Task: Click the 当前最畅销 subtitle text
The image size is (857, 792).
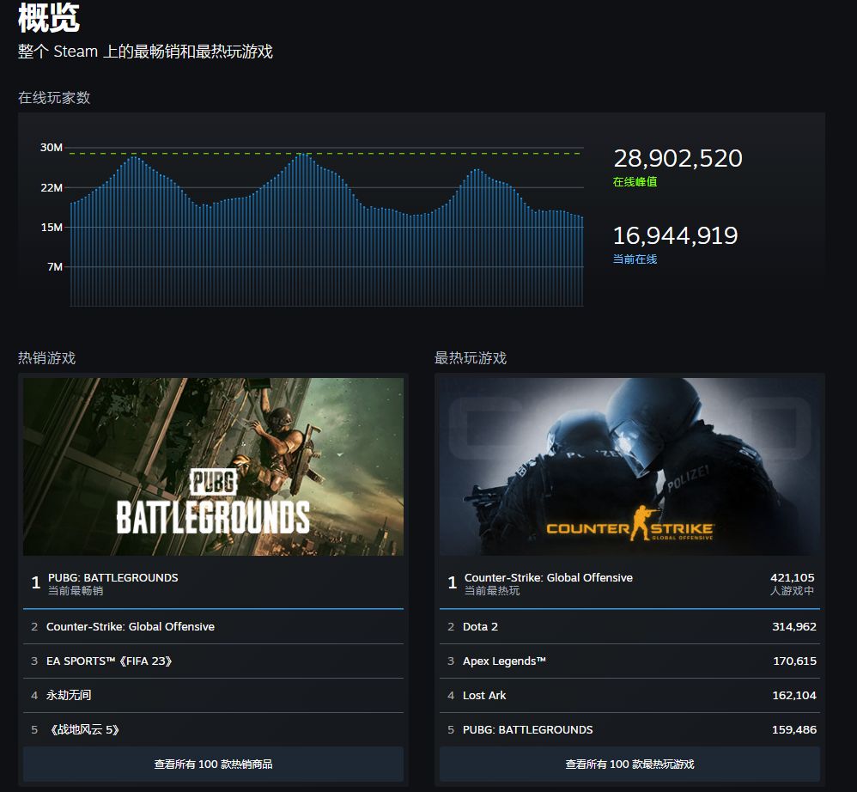Action: pyautogui.click(x=76, y=591)
